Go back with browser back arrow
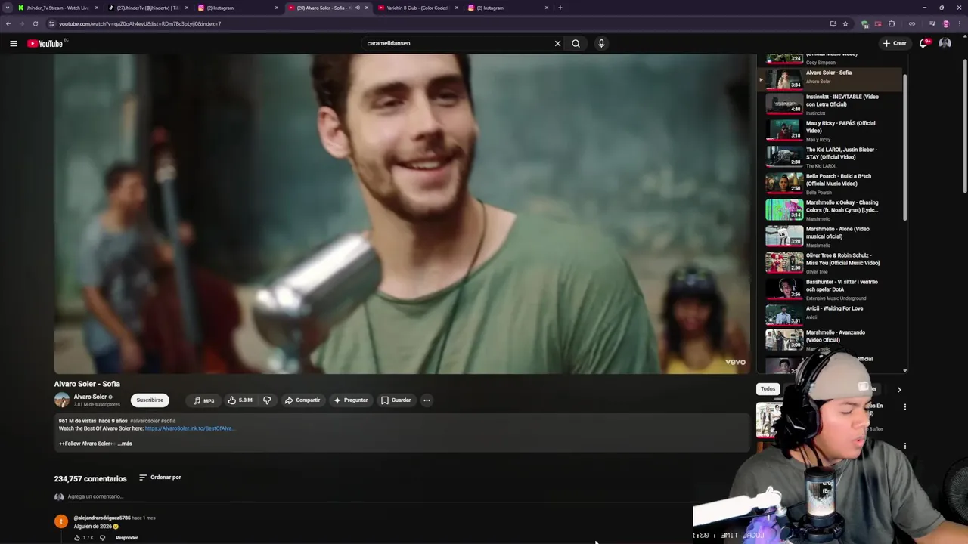Screen dimensions: 968x544 (x=8, y=23)
